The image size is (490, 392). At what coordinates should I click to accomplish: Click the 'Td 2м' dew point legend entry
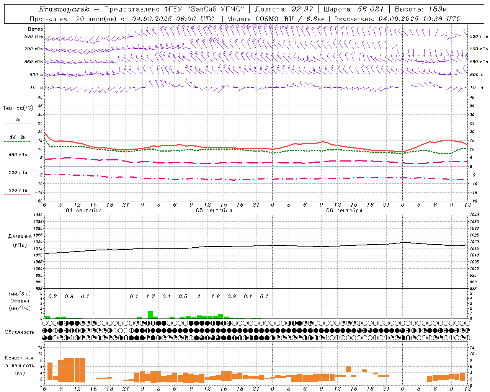point(18,137)
